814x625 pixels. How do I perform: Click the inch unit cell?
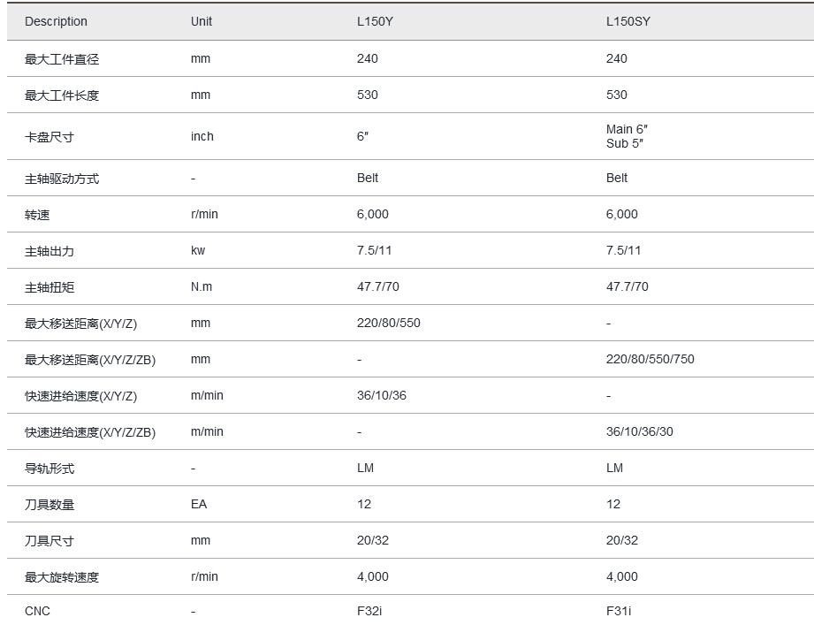click(x=202, y=136)
